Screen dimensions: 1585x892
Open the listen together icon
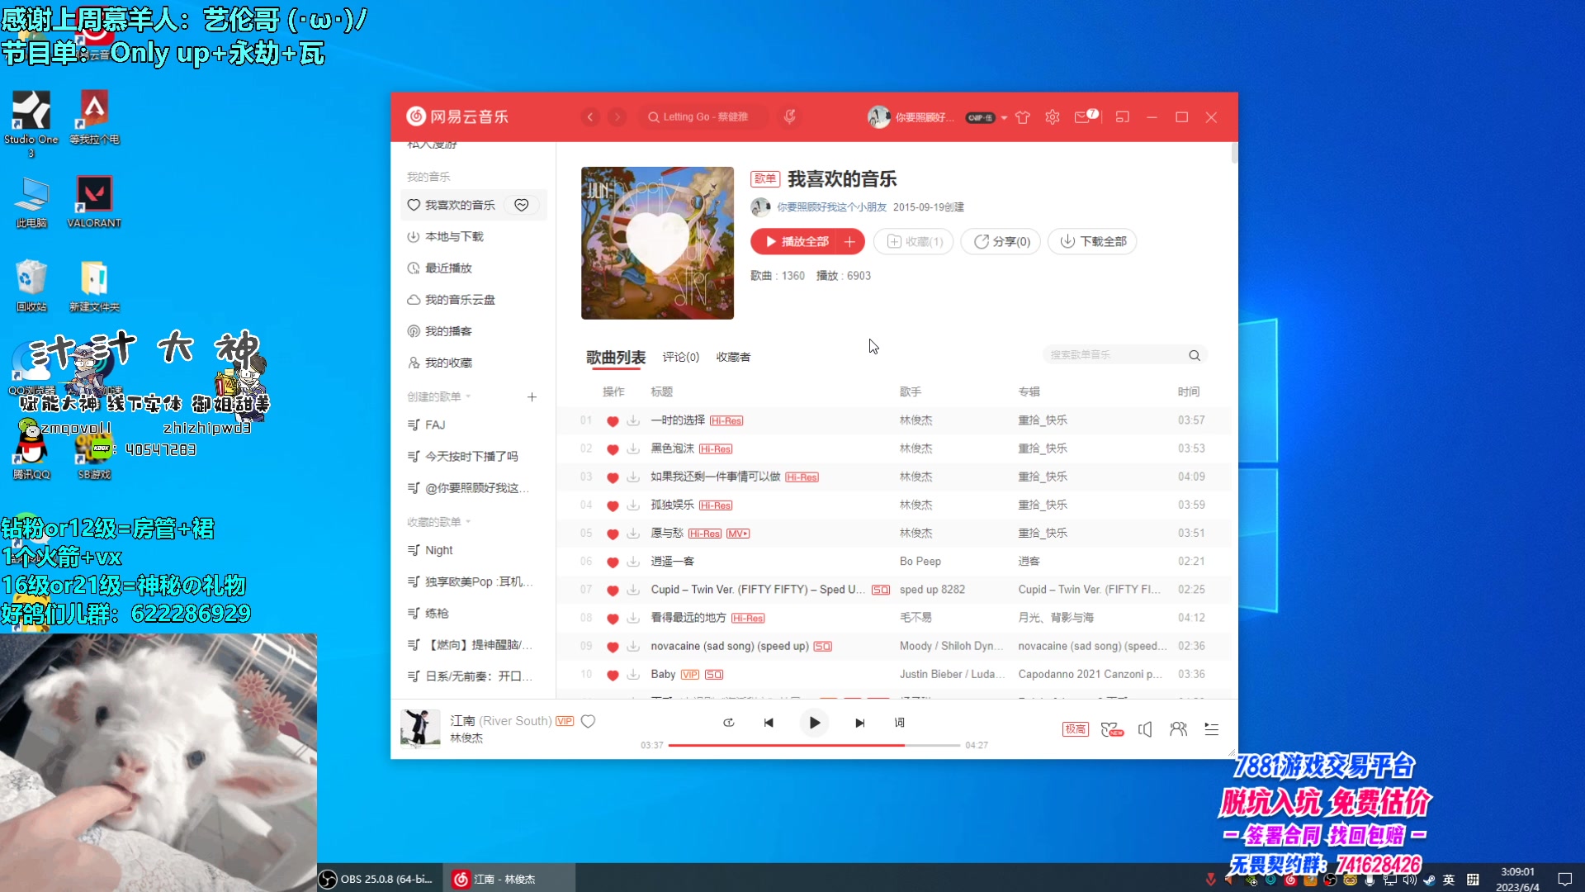[x=1179, y=729]
